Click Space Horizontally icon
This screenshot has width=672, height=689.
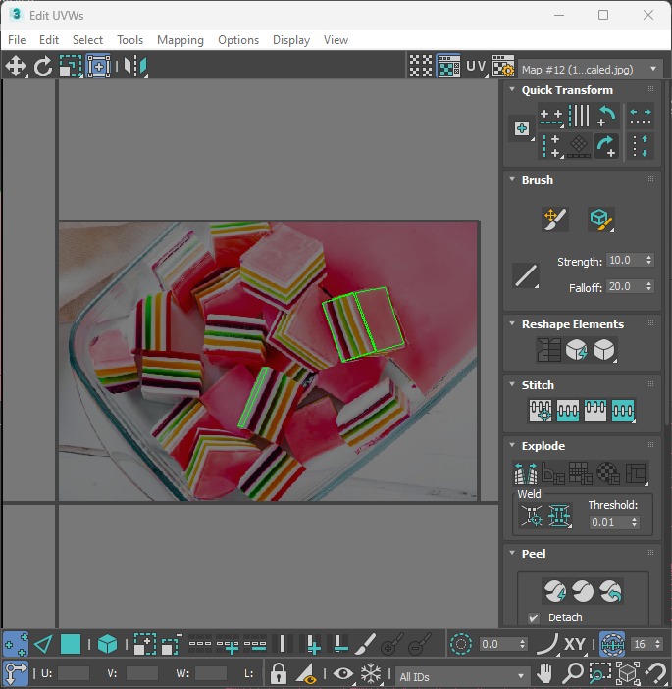pyautogui.click(x=641, y=116)
